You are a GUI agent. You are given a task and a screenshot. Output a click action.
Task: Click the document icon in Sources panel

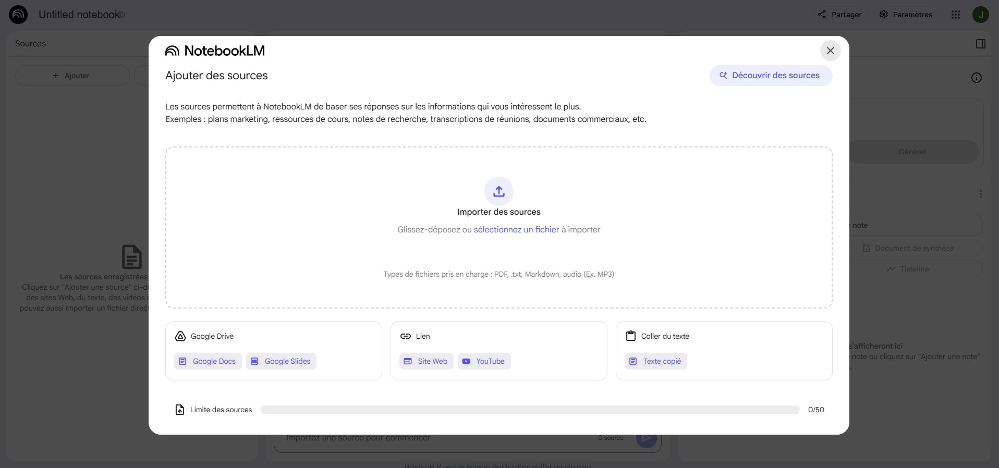click(131, 257)
